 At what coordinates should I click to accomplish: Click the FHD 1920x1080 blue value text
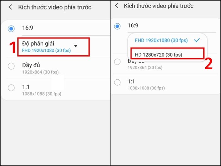point(46,50)
